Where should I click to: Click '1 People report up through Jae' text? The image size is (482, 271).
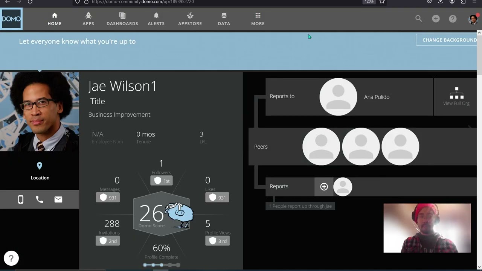300,206
